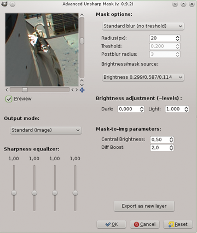Click the right arrow of the preview's horizontal scrollbar

[77, 90]
